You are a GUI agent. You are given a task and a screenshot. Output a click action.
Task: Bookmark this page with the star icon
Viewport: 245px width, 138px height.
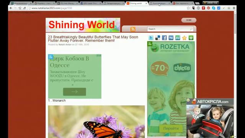tap(188, 8)
